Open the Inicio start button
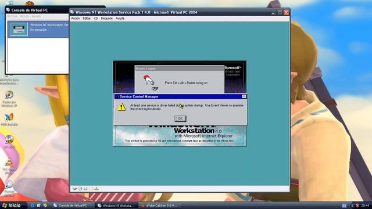372x209 pixels. click(x=12, y=206)
